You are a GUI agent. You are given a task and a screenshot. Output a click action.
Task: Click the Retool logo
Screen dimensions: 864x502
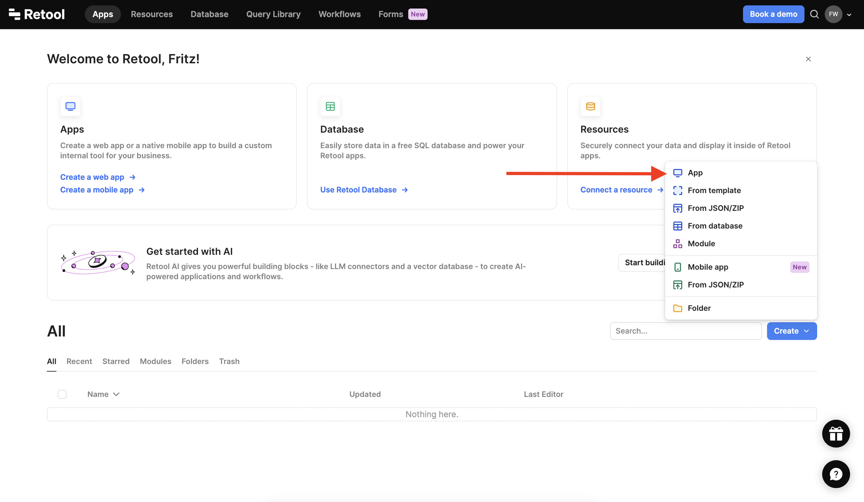[x=37, y=14]
